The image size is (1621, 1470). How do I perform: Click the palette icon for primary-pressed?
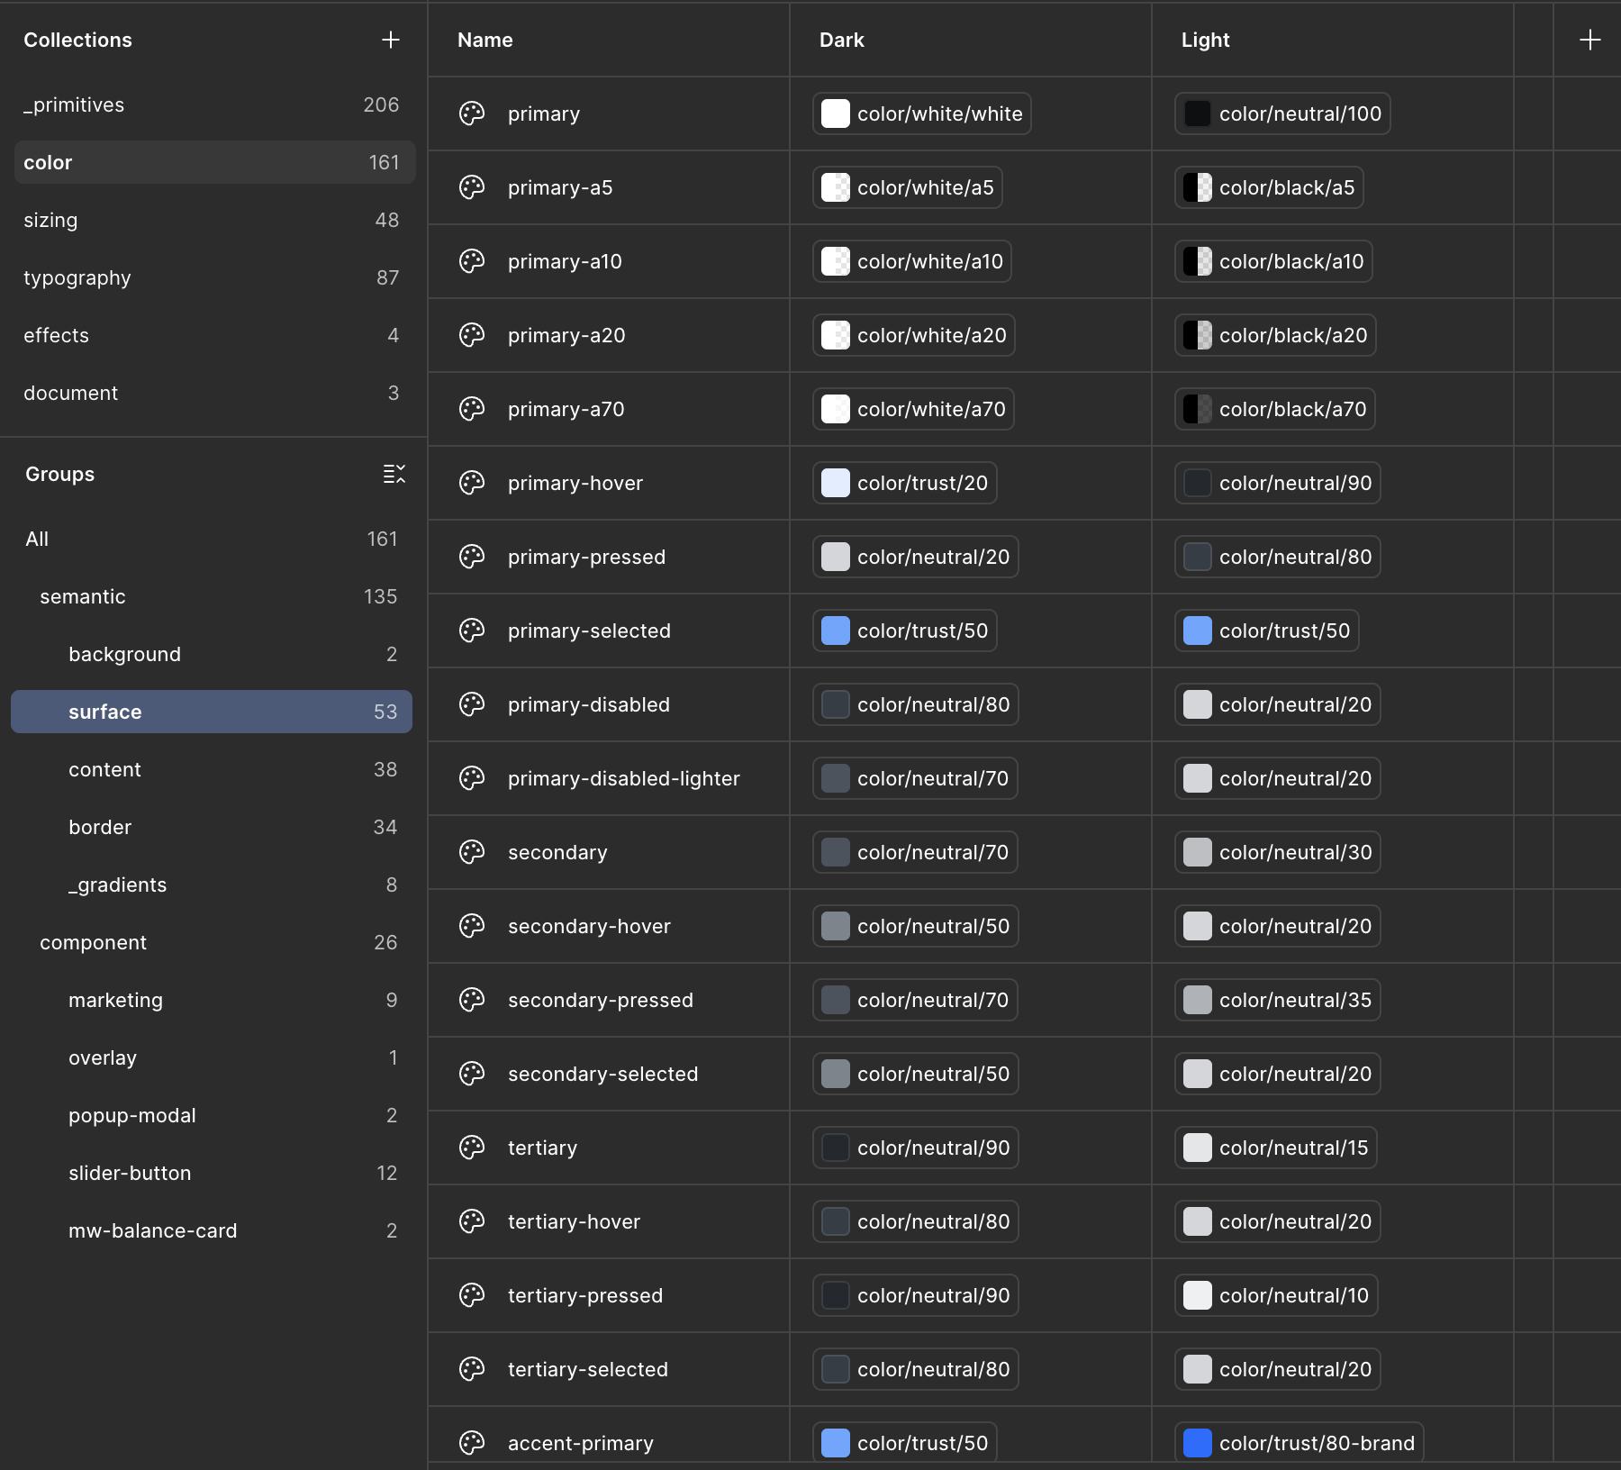[x=472, y=557]
